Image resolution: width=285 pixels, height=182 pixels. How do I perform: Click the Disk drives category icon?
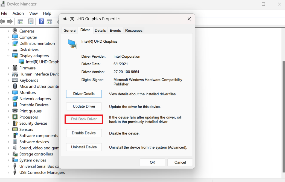pos(15,50)
